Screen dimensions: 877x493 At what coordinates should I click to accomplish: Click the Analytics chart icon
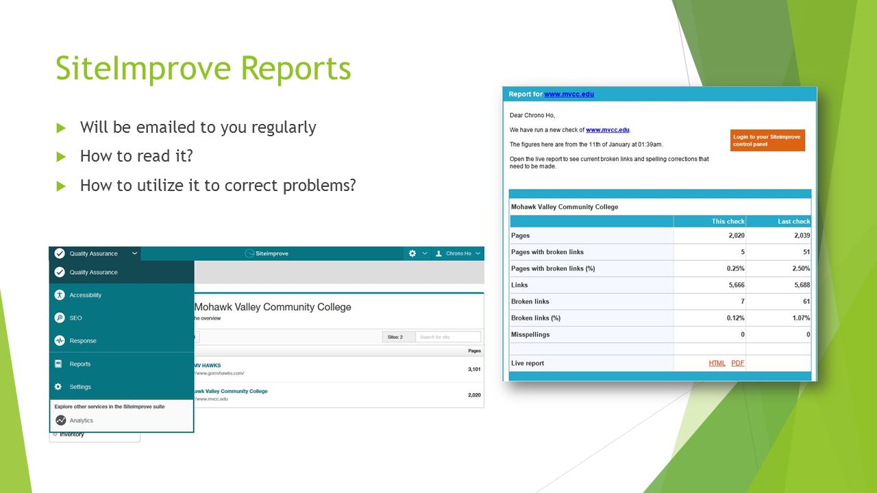[61, 420]
